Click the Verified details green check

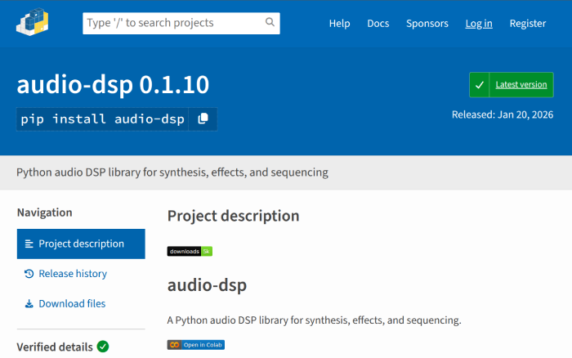103,347
